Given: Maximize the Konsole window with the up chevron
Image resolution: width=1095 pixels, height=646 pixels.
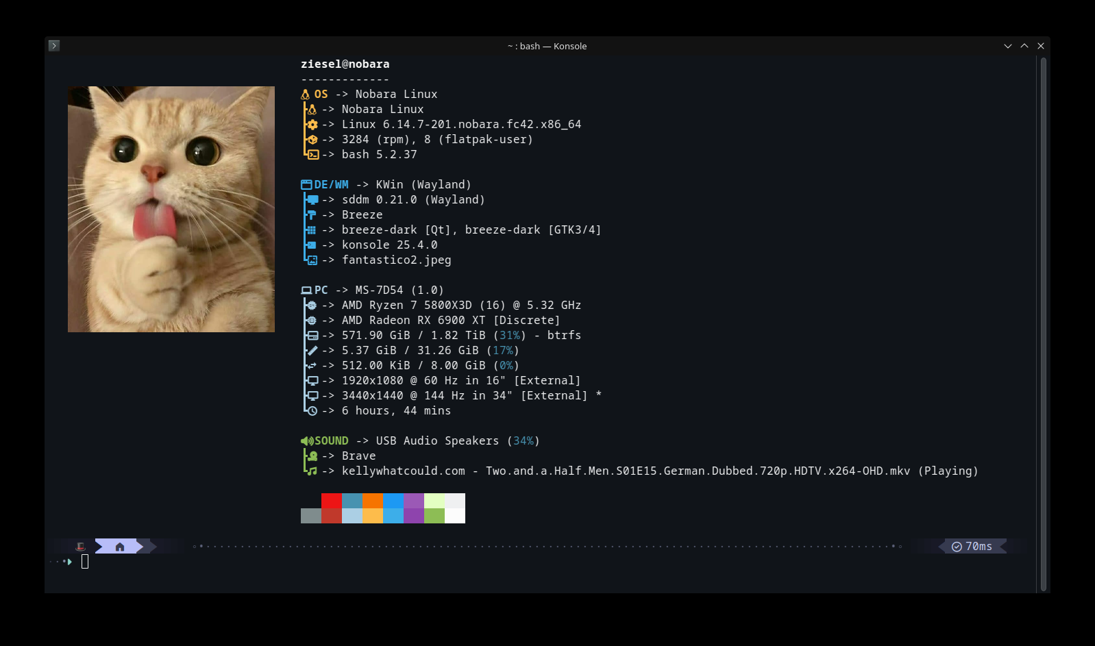Looking at the screenshot, I should (x=1024, y=46).
